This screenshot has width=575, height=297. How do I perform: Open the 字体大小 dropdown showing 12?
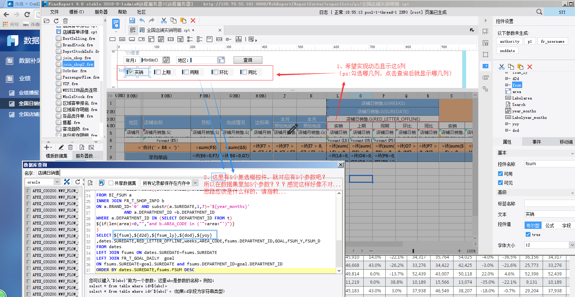(572, 245)
